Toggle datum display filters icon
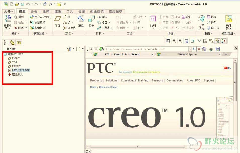 [211, 41]
